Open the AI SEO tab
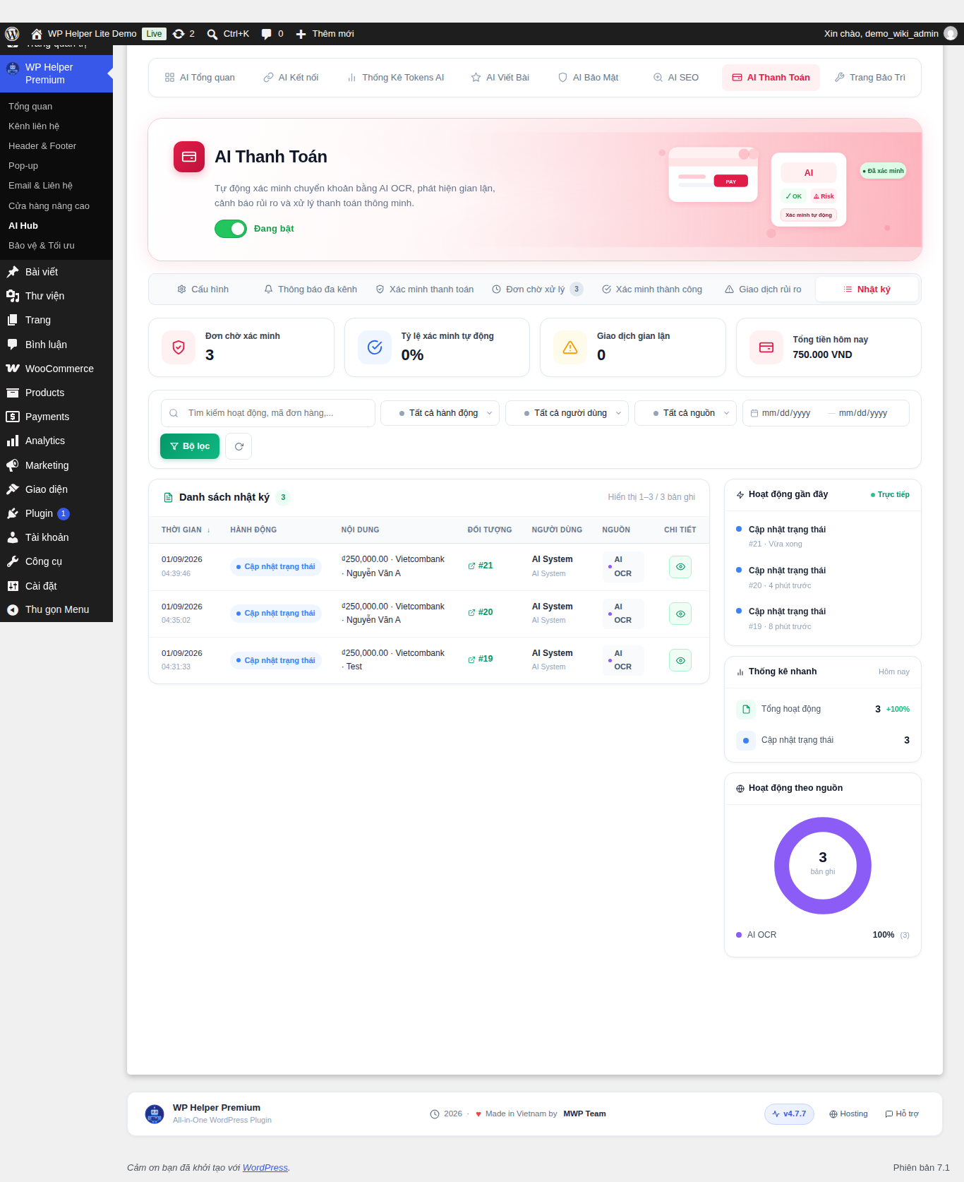The image size is (964, 1182). pyautogui.click(x=676, y=78)
